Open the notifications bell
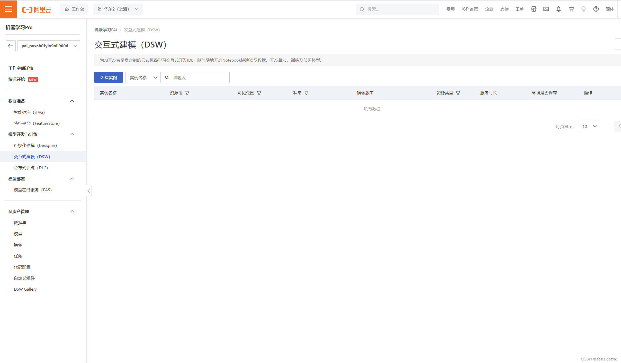This screenshot has height=363, width=621. point(558,9)
